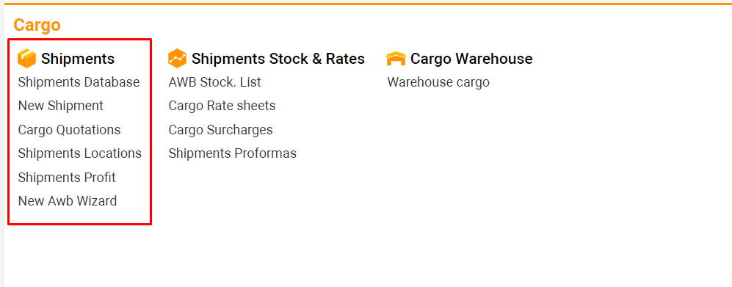Click the Cargo Warehouse heading
732x287 pixels.
[x=471, y=59]
